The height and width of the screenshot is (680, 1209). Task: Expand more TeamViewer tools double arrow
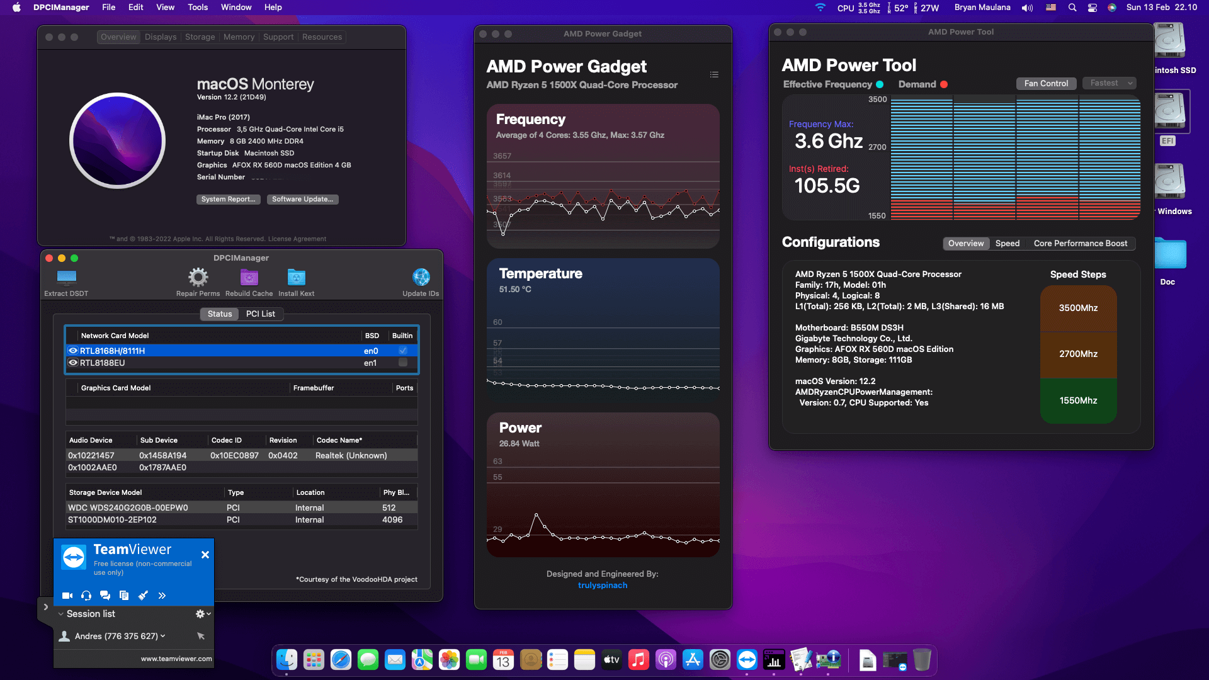(x=162, y=595)
